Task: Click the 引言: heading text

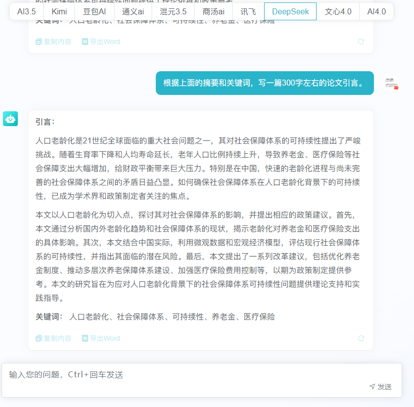Action: point(45,122)
